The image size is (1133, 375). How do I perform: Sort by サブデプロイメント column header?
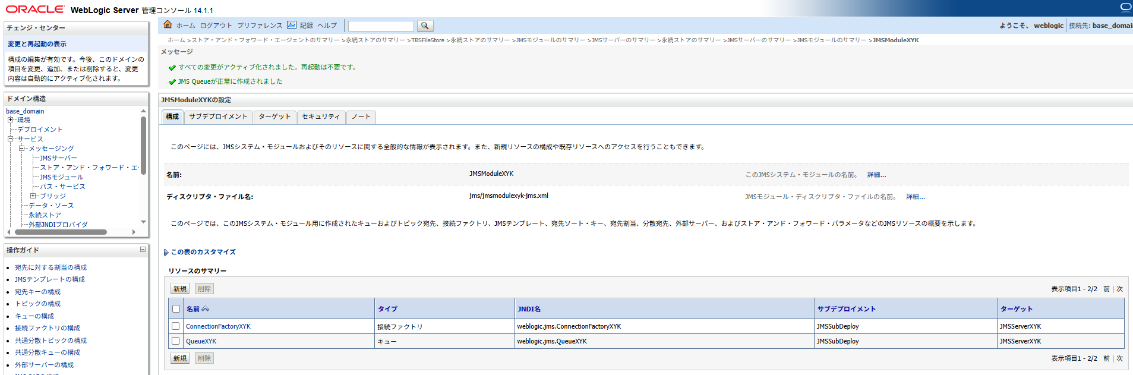[847, 309]
